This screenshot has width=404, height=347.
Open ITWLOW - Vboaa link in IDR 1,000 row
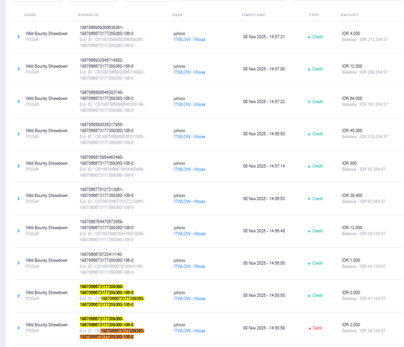(x=189, y=266)
